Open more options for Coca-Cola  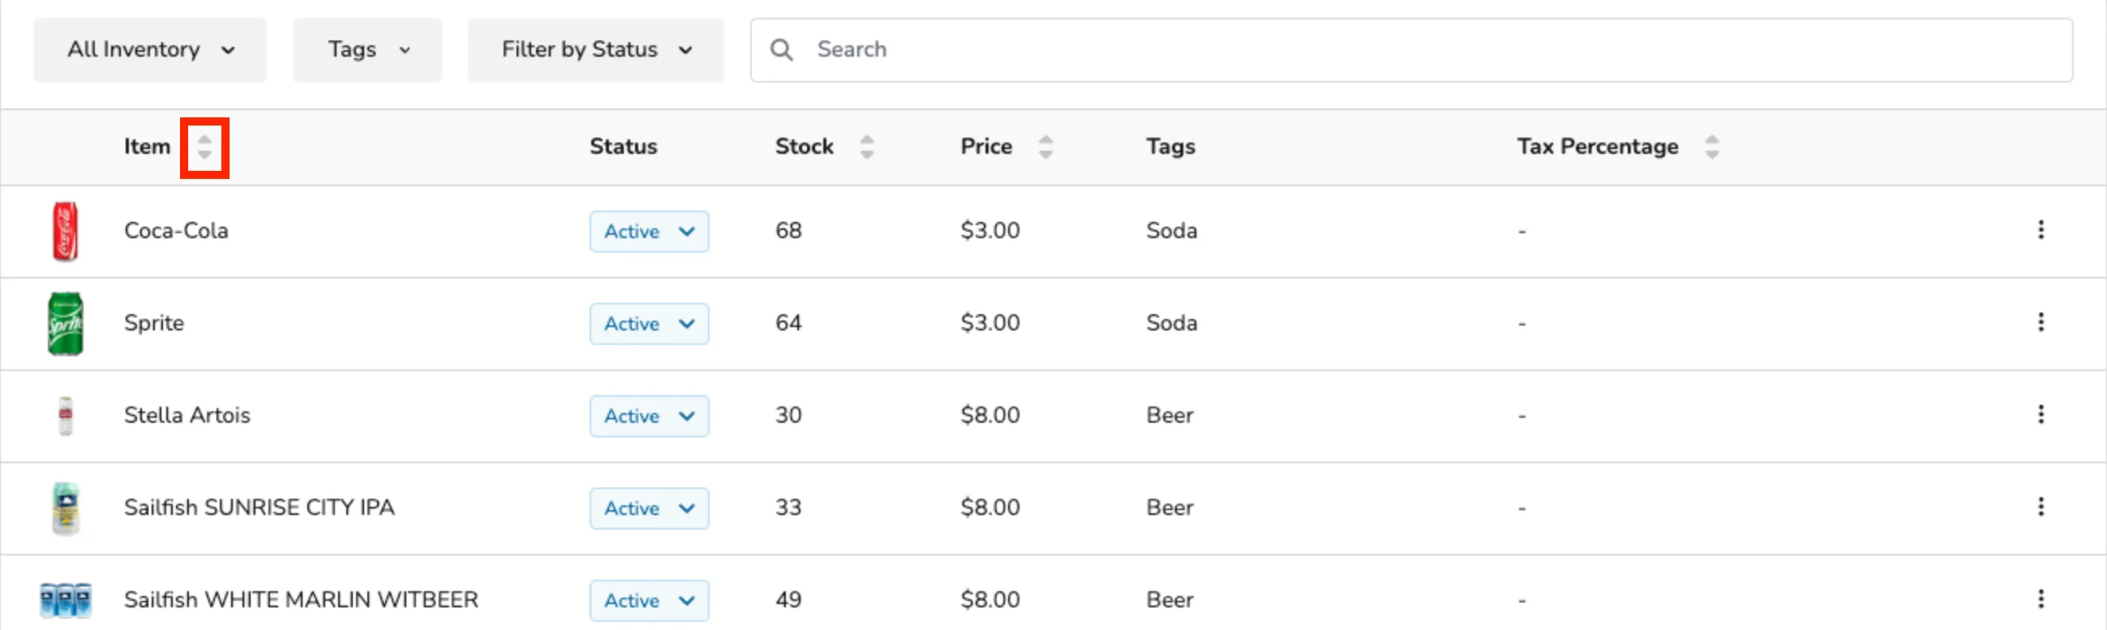tap(2040, 231)
